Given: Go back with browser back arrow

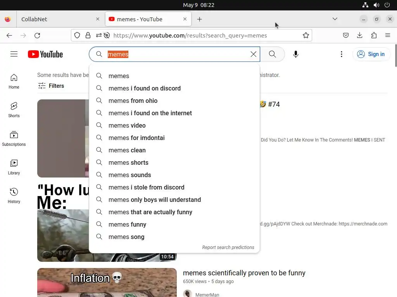Looking at the screenshot, I should [x=9, y=35].
